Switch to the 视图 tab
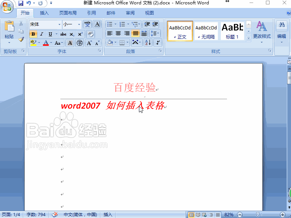The height and width of the screenshot is (218, 291). pyautogui.click(x=150, y=13)
